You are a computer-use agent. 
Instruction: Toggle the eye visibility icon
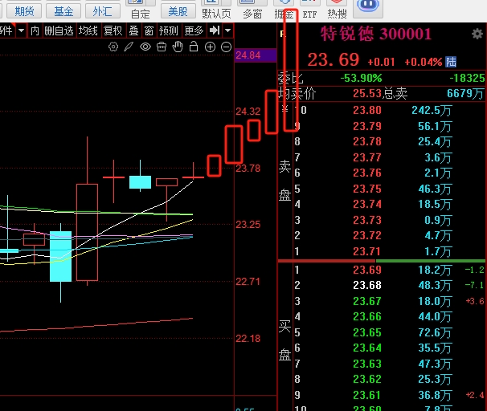pos(145,47)
